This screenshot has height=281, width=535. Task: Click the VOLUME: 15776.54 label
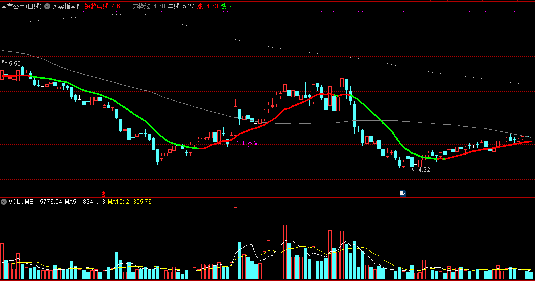click(x=35, y=202)
